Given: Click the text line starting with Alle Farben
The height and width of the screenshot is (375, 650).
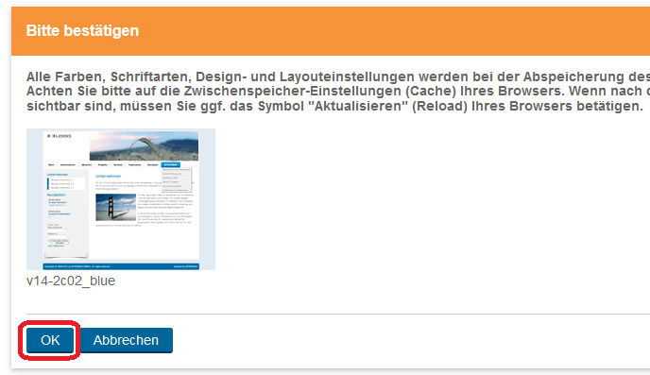Looking at the screenshot, I should (338, 77).
